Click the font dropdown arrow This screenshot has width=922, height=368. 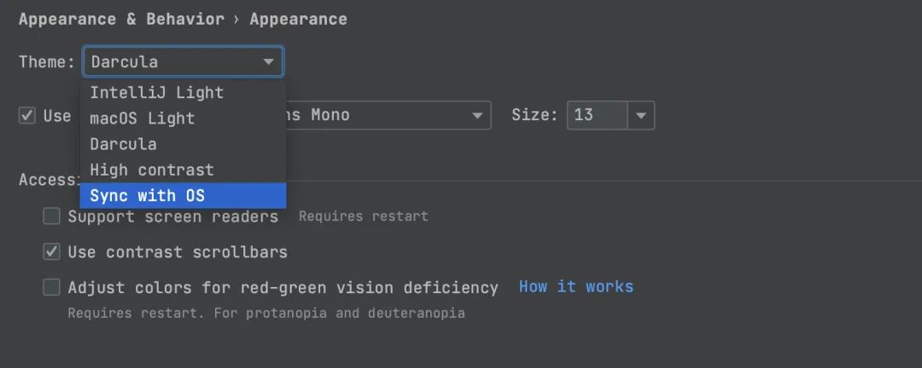pos(476,115)
